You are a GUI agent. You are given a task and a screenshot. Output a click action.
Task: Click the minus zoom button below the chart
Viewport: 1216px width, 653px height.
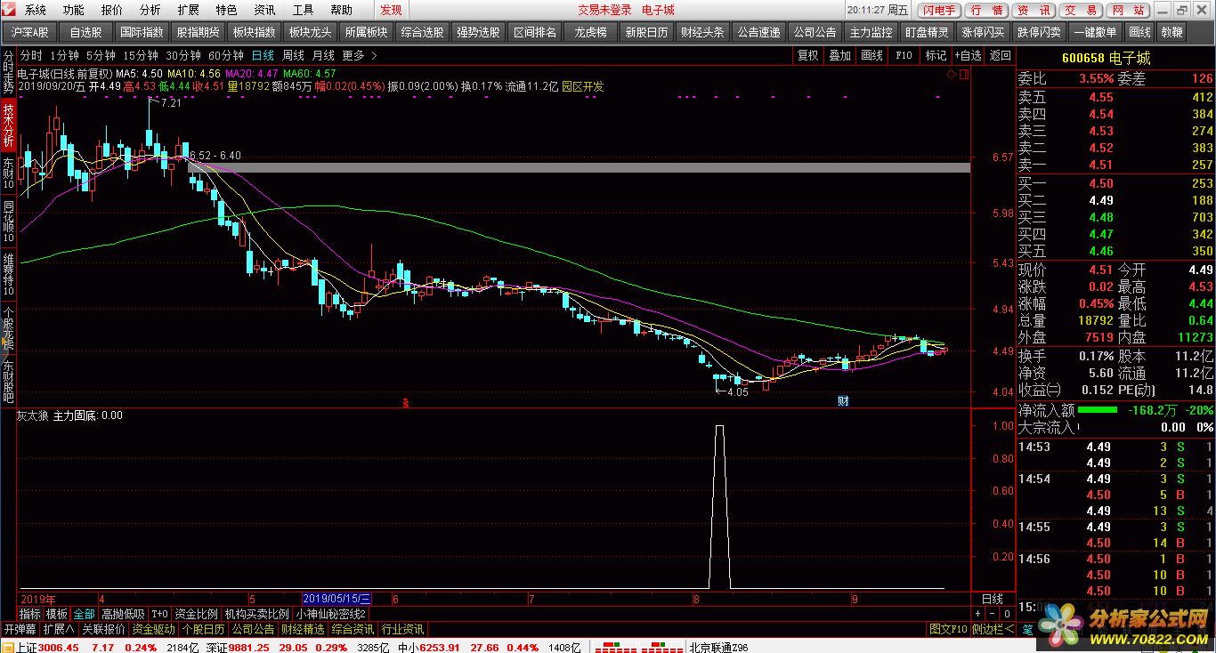[992, 614]
